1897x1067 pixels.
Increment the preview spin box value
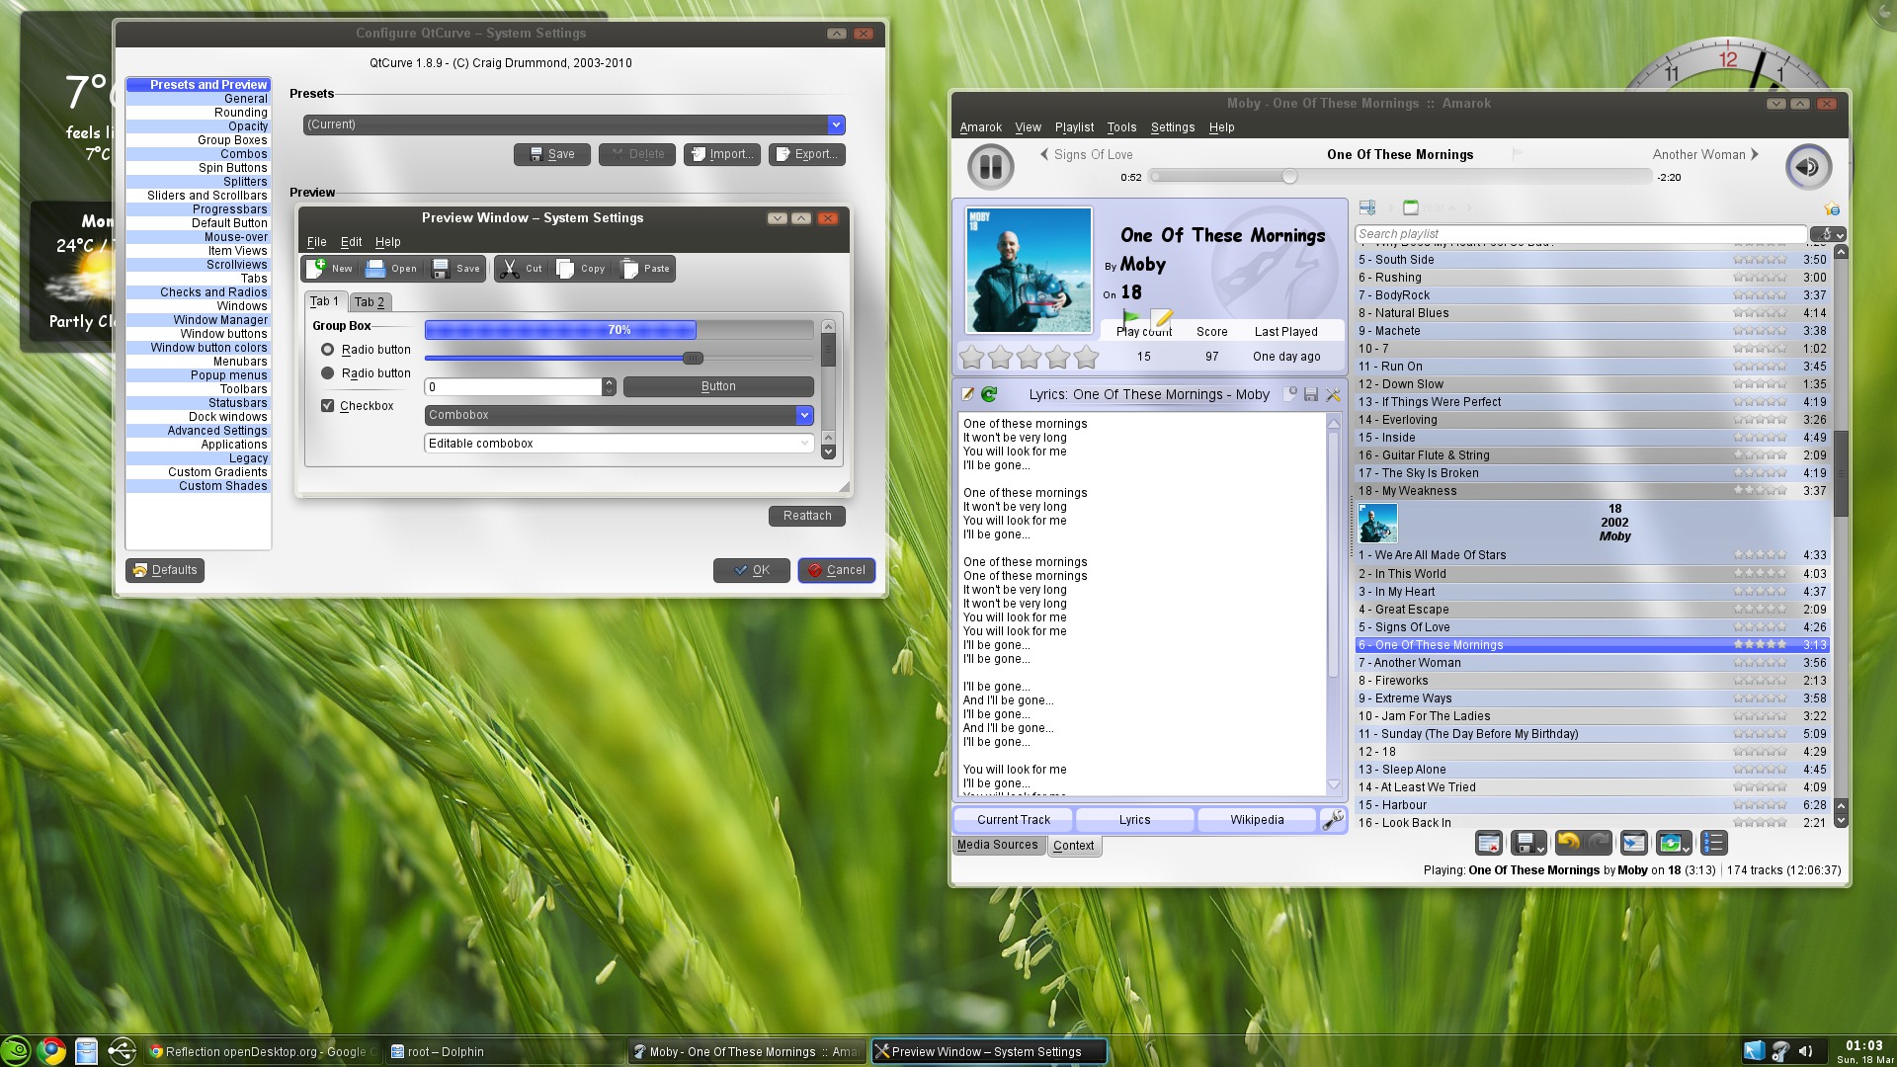[609, 382]
